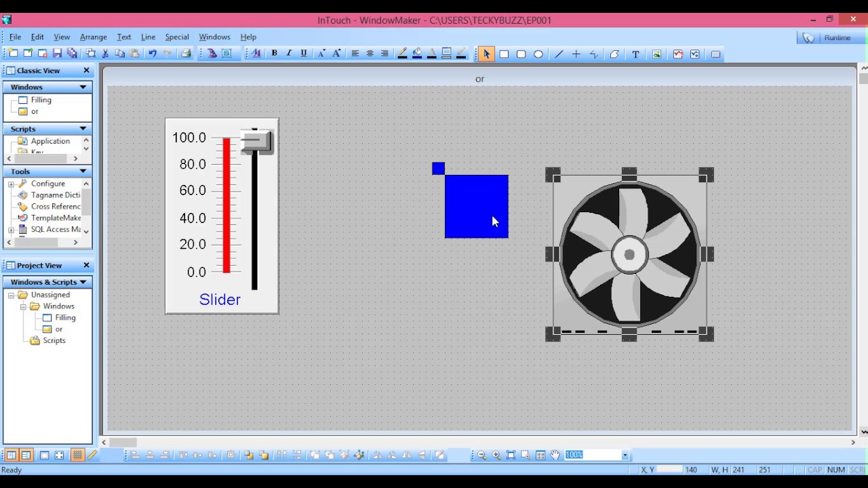Select the Line drawing tool
The height and width of the screenshot is (488, 868).
559,54
